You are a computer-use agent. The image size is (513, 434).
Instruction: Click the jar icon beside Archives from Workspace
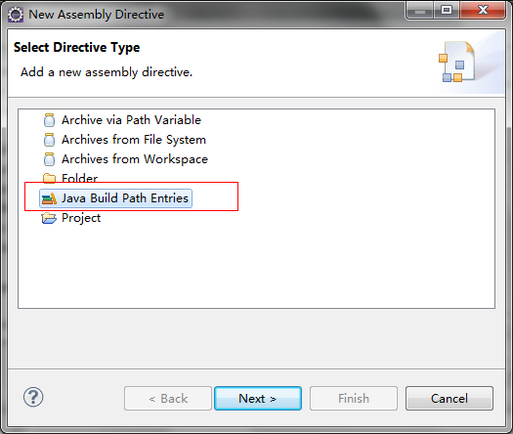[50, 159]
